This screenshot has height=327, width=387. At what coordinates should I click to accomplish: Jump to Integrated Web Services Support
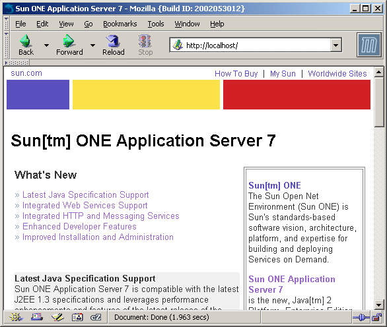(x=85, y=205)
